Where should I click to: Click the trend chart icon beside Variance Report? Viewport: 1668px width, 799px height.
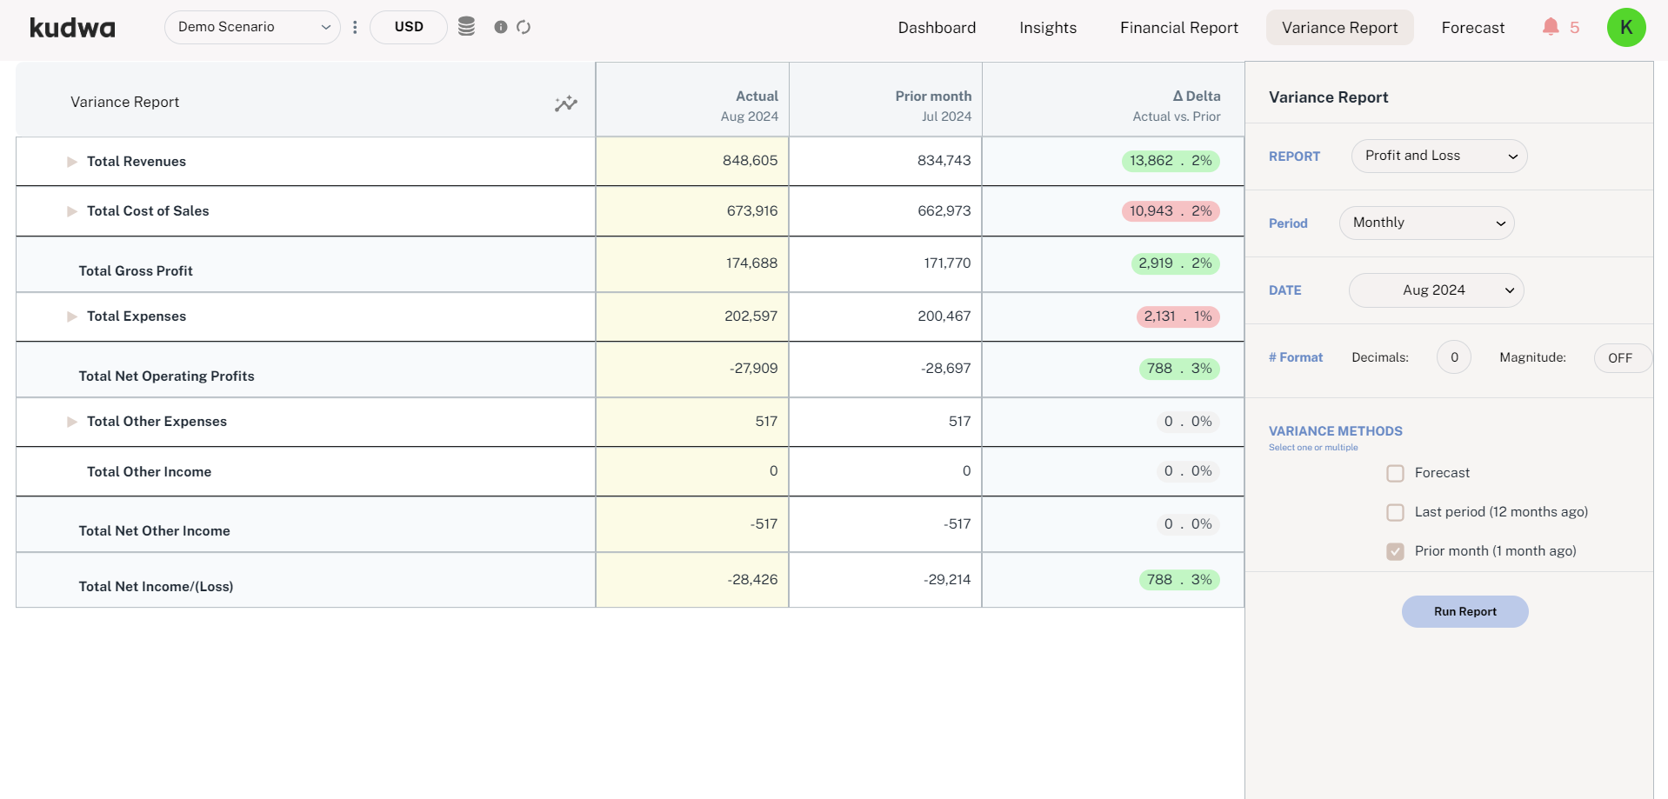[x=566, y=103]
